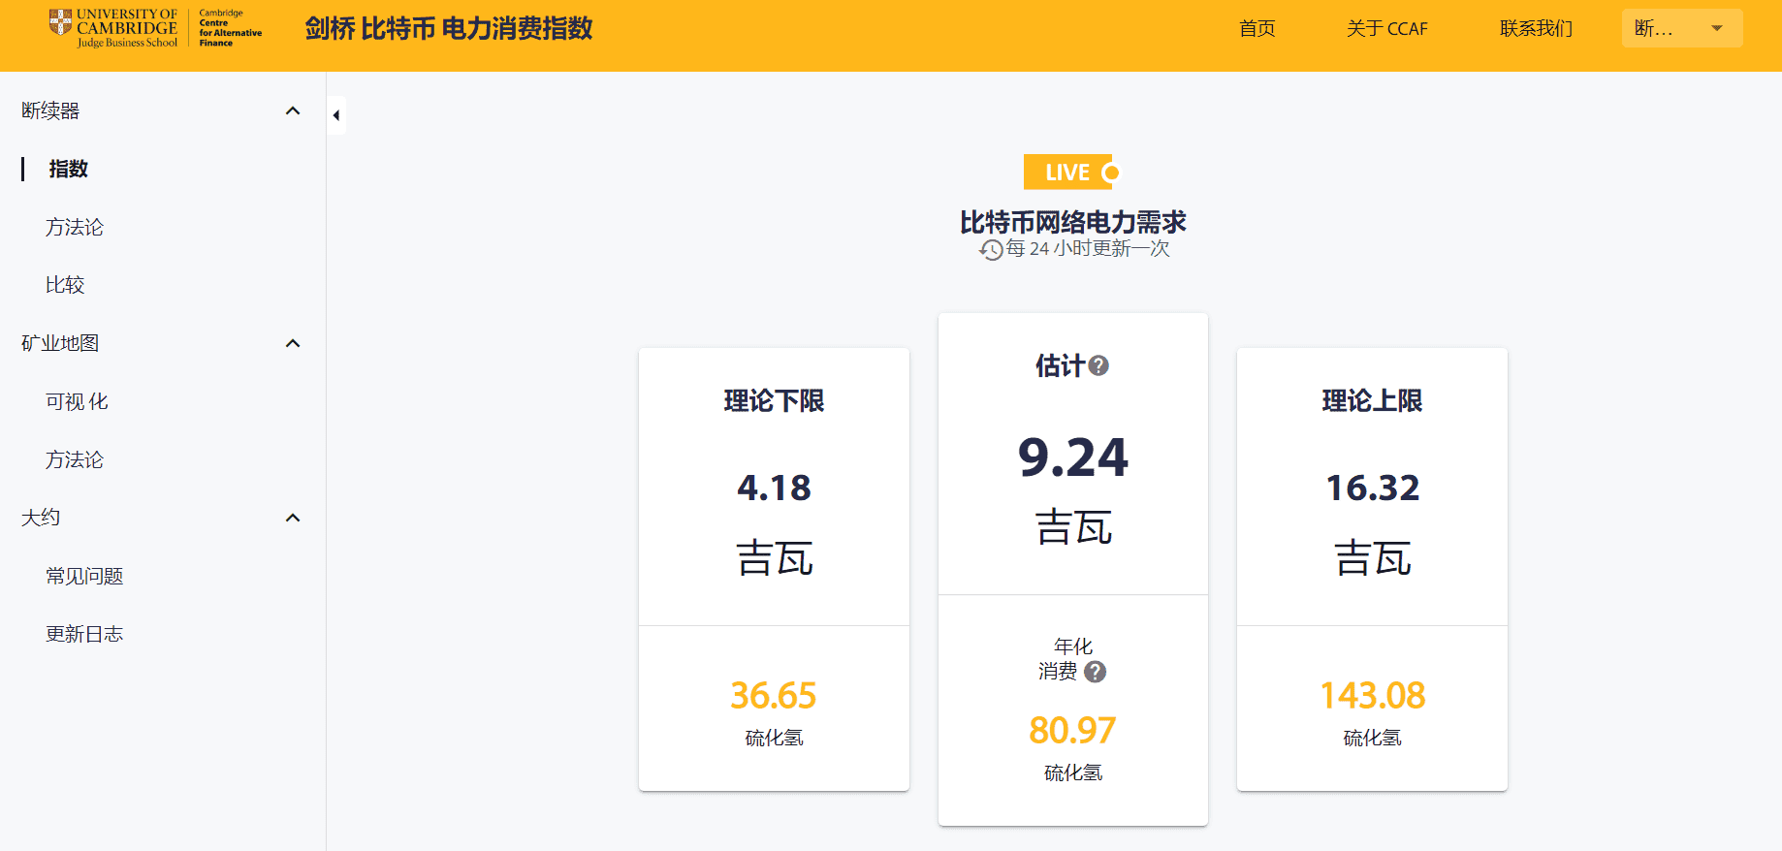The height and width of the screenshot is (851, 1782).
Task: Open the language dropdown in header
Action: click(1681, 28)
